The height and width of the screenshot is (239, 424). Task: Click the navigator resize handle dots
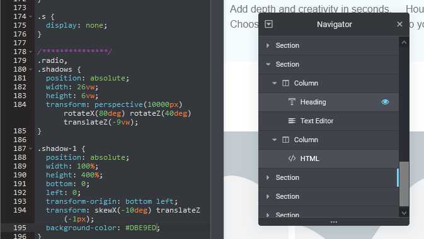click(334, 222)
